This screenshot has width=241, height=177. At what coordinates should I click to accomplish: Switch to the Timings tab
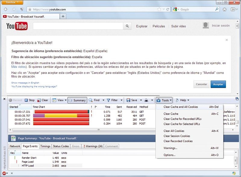(x=45, y=146)
